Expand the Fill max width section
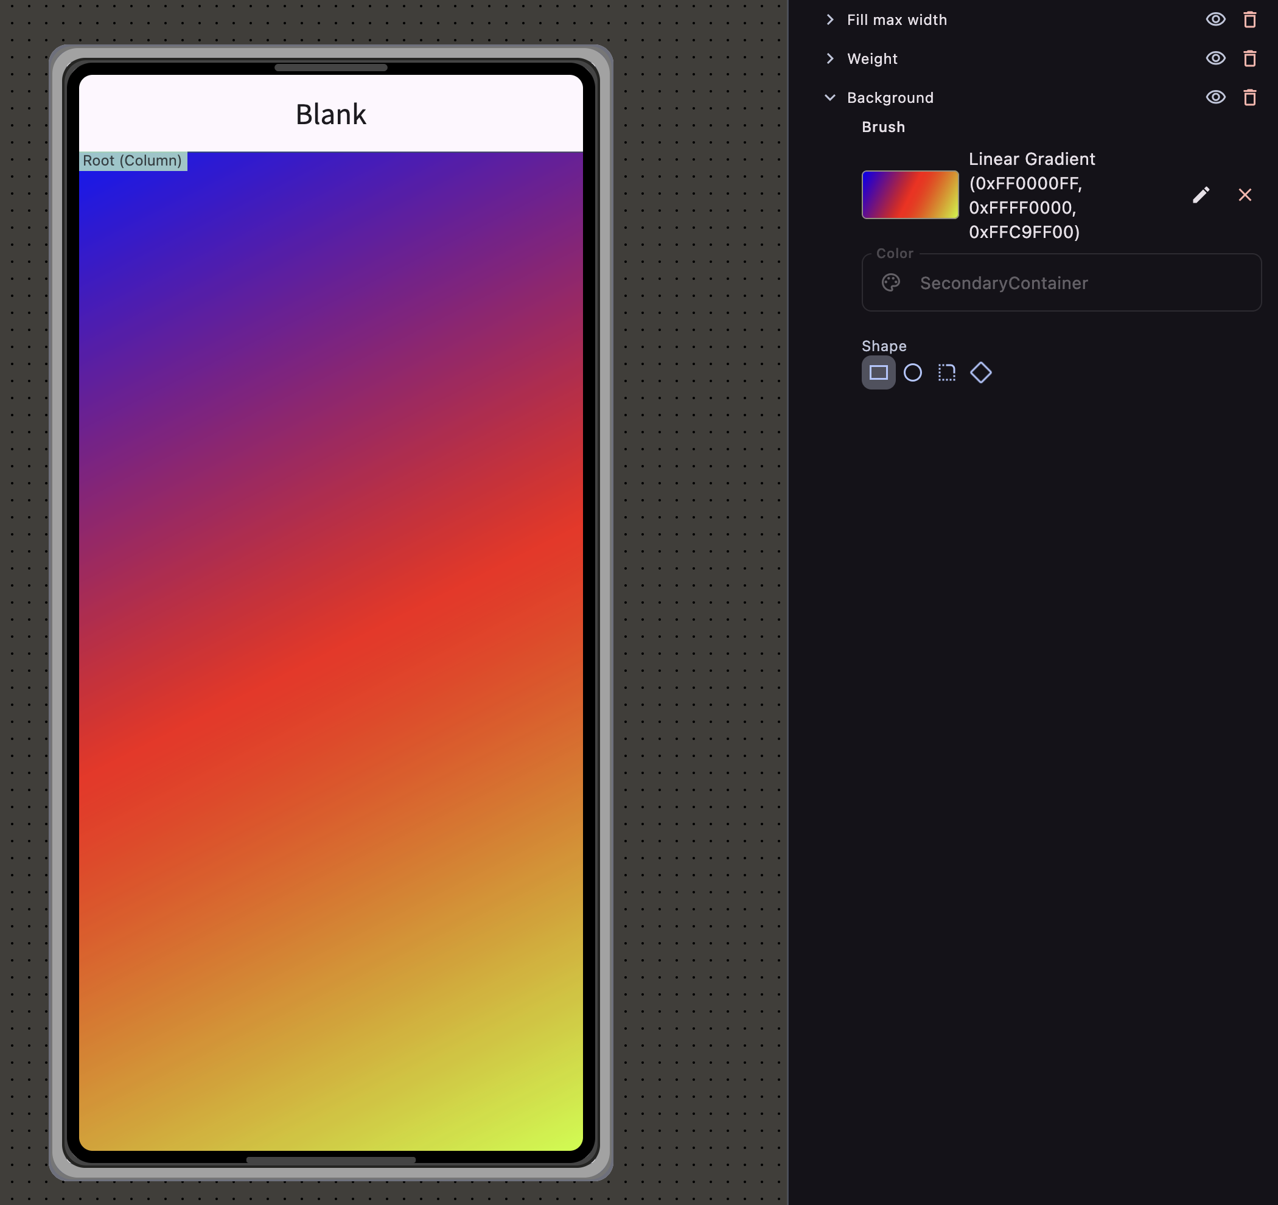Screen dimensions: 1278x1205 pyautogui.click(x=830, y=20)
